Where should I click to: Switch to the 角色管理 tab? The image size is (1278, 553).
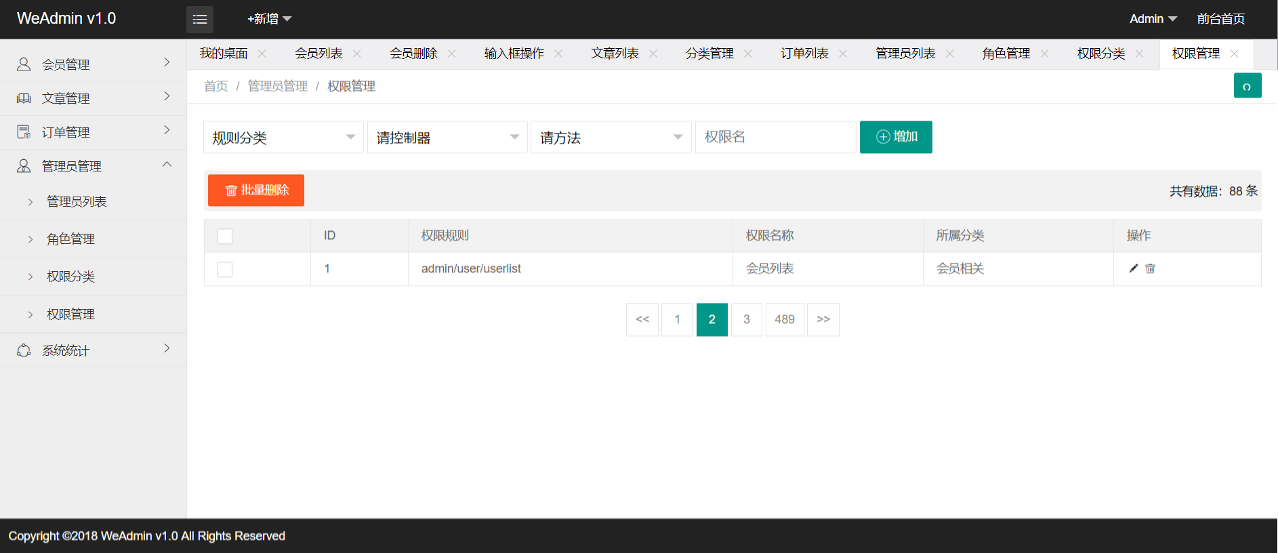[1006, 54]
